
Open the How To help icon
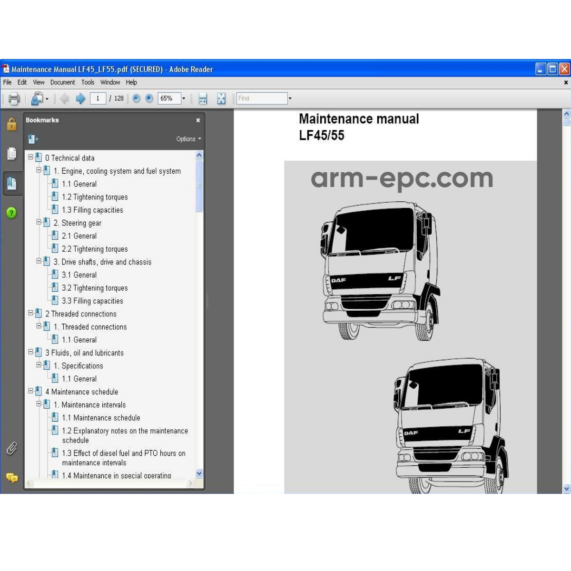pyautogui.click(x=12, y=213)
